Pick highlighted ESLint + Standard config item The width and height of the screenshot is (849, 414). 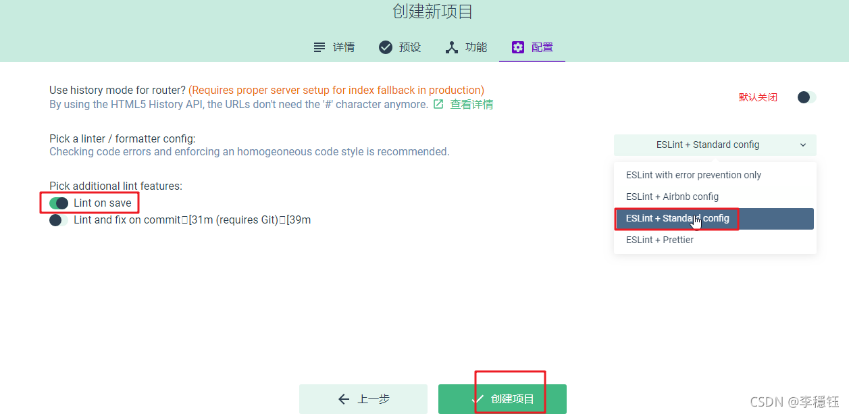[x=715, y=218]
